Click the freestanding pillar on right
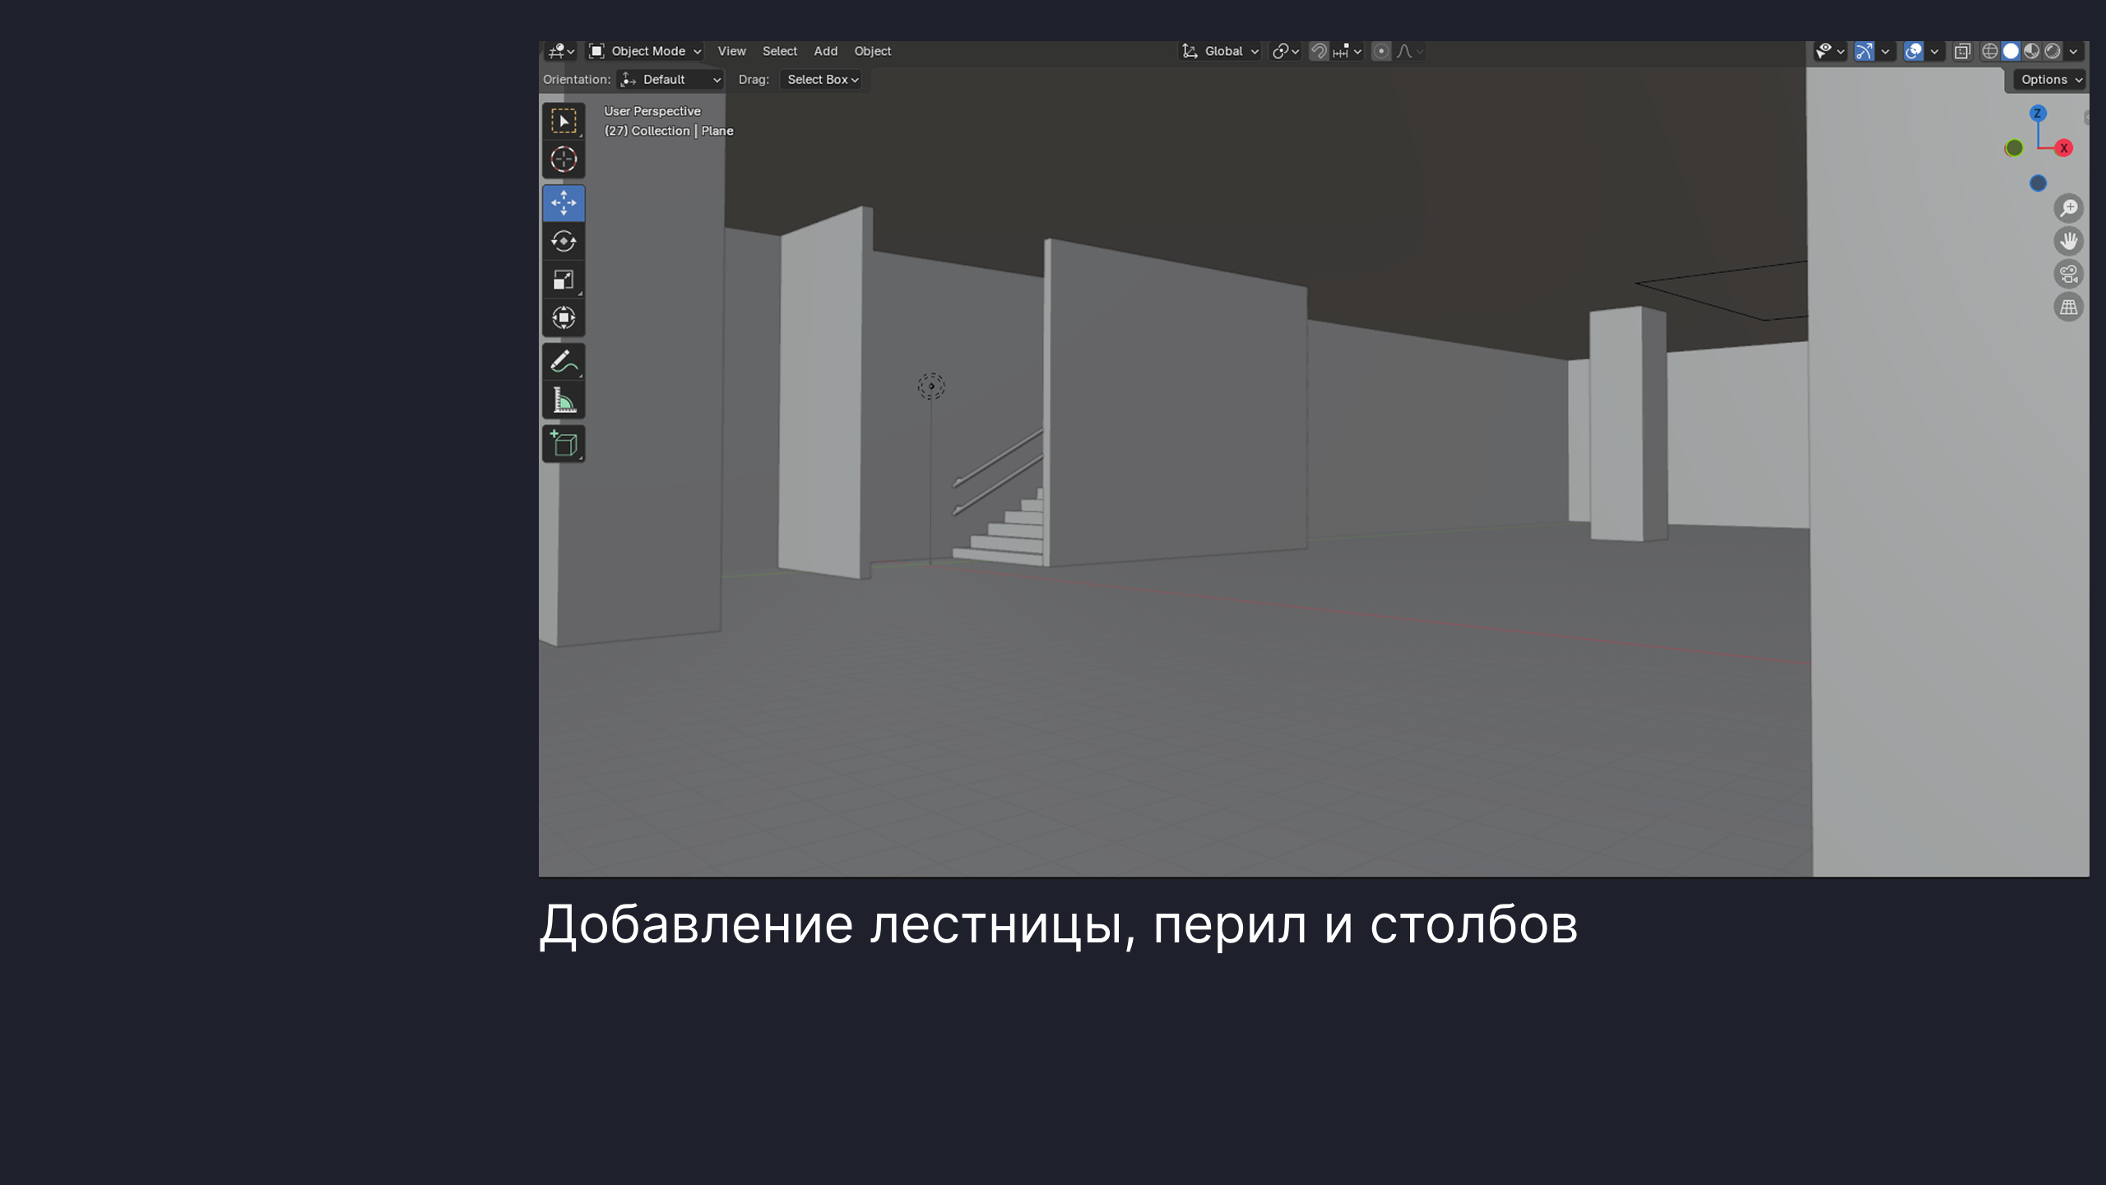This screenshot has height=1185, width=2106. click(x=1628, y=423)
